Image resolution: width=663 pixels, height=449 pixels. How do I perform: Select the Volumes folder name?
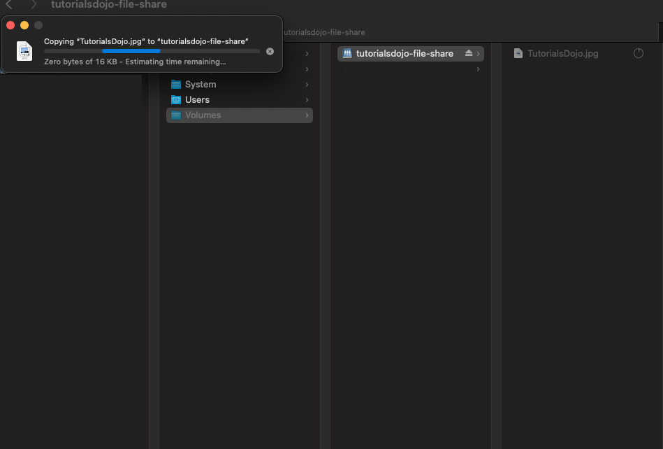click(x=203, y=115)
